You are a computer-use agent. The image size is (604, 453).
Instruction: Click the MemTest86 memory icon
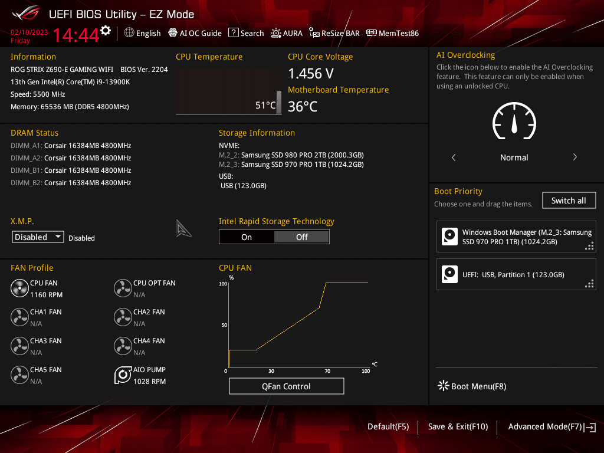click(372, 33)
